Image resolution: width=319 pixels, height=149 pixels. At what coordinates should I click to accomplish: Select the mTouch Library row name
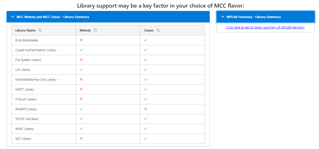click(26, 99)
